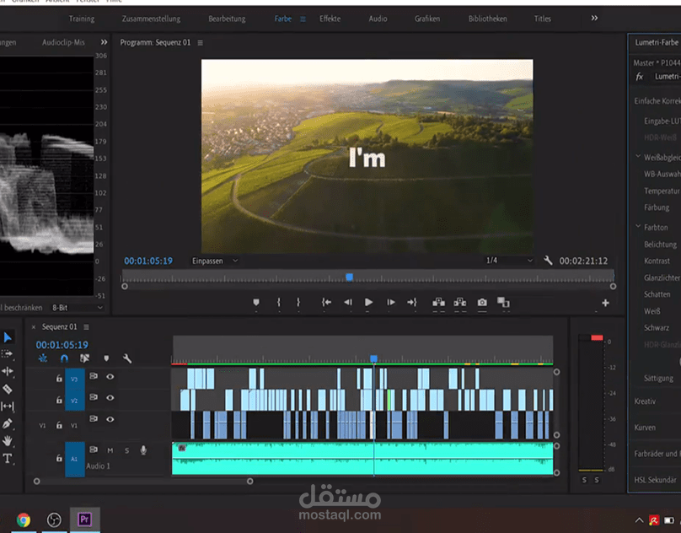Show overflow workspaces with double chevron

[594, 18]
